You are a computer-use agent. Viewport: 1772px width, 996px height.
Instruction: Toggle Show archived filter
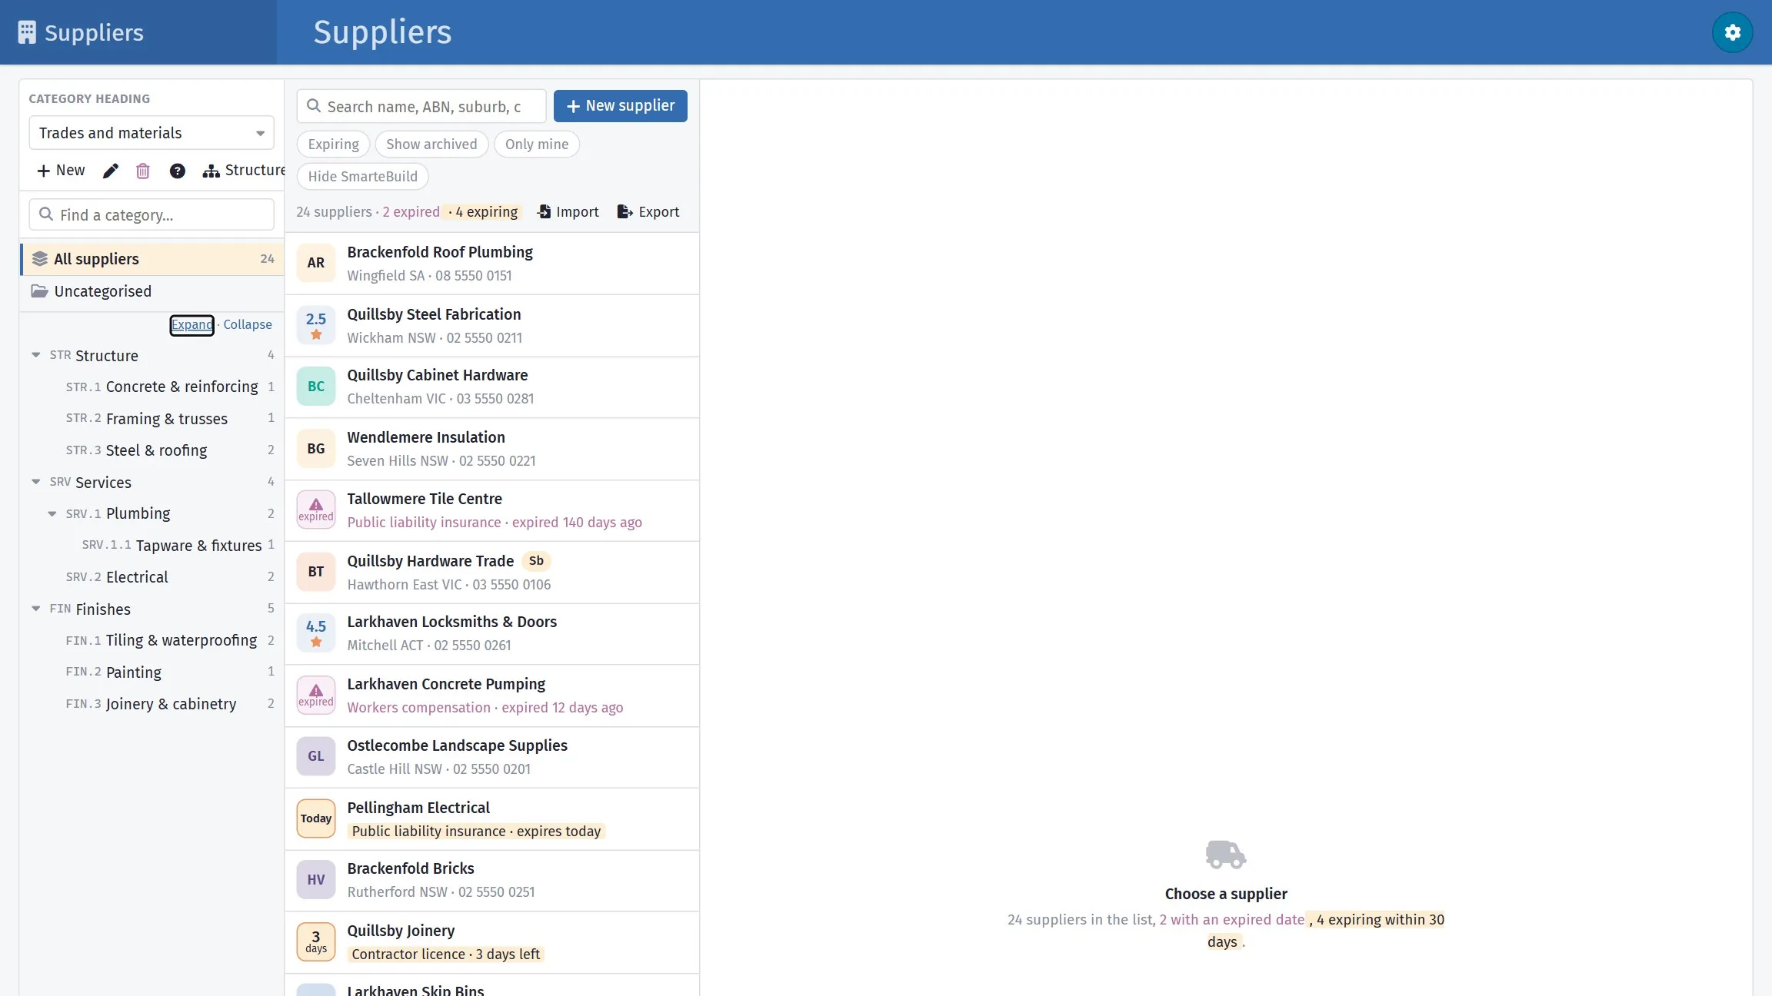tap(431, 144)
